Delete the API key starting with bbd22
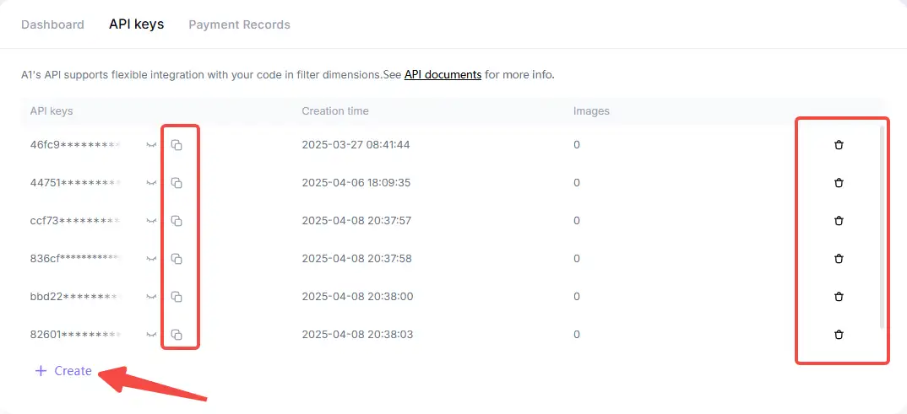The image size is (907, 414). click(x=839, y=297)
